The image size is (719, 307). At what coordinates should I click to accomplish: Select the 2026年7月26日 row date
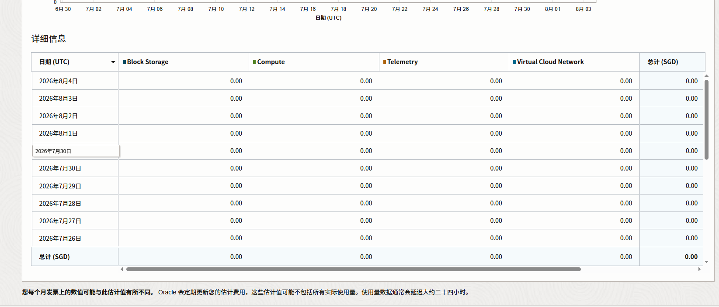click(x=60, y=239)
